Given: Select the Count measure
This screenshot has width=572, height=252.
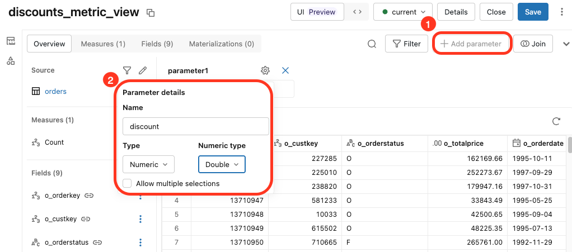Looking at the screenshot, I should [x=54, y=142].
